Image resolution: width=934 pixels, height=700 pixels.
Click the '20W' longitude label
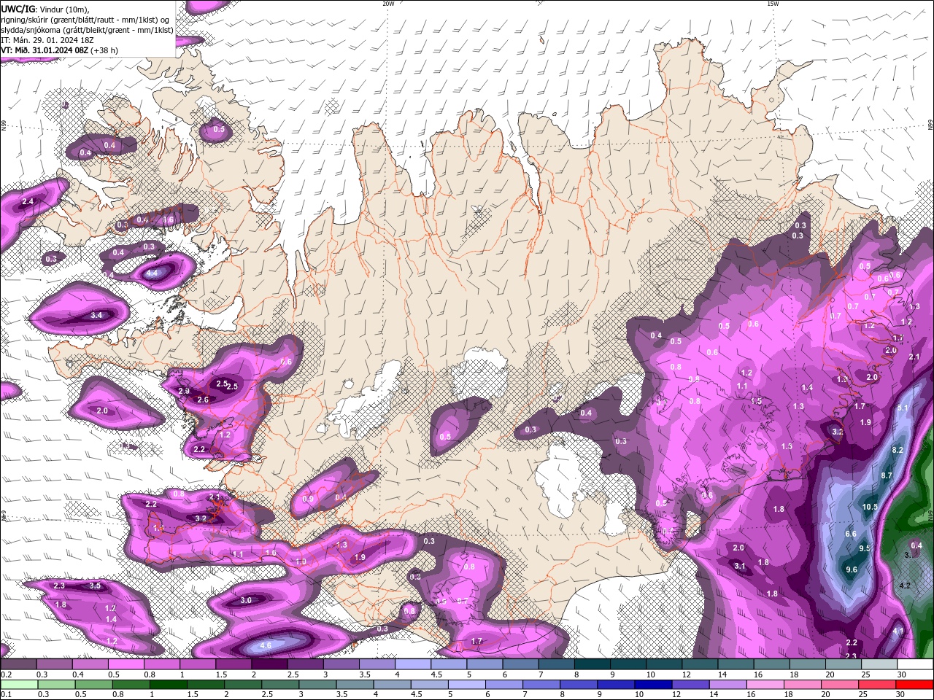[x=388, y=4]
